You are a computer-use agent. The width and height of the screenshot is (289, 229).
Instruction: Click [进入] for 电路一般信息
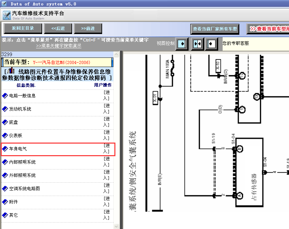pyautogui.click(x=106, y=95)
